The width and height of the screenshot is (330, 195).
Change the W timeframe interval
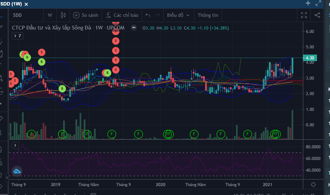50,15
